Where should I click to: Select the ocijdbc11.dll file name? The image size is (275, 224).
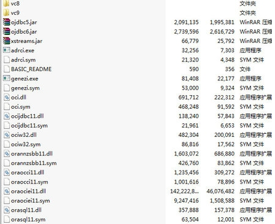pos(28,116)
